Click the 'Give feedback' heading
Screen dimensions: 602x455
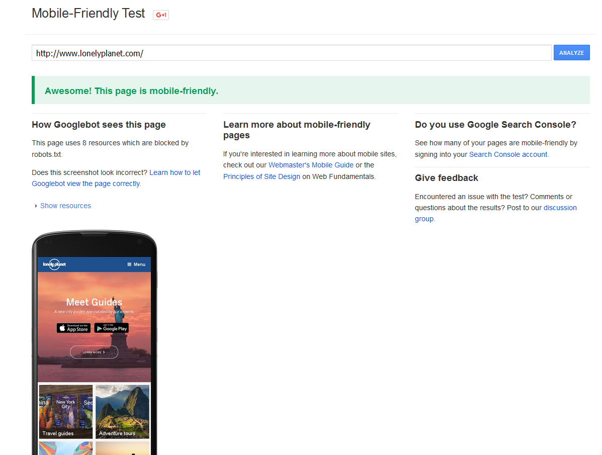(x=447, y=178)
